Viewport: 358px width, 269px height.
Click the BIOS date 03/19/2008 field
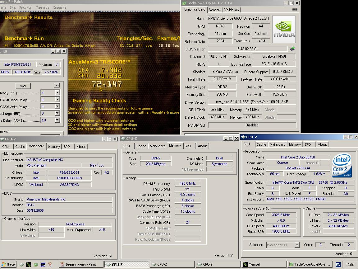tap(69, 210)
